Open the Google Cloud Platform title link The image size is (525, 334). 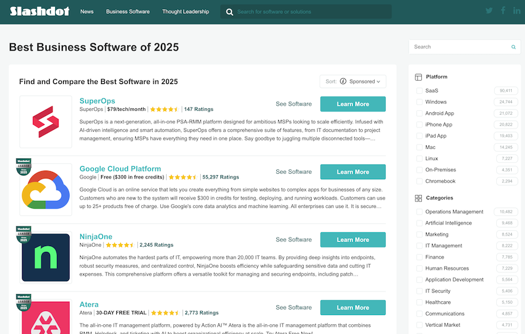120,169
